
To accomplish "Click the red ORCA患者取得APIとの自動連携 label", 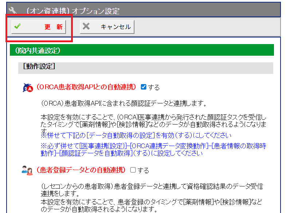I will pyautogui.click(x=86, y=87).
